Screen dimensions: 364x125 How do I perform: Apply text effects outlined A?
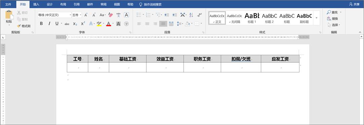pyautogui.click(x=91, y=24)
